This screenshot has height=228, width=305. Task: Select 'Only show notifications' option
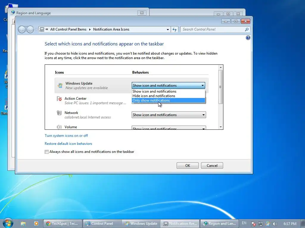tap(169, 100)
